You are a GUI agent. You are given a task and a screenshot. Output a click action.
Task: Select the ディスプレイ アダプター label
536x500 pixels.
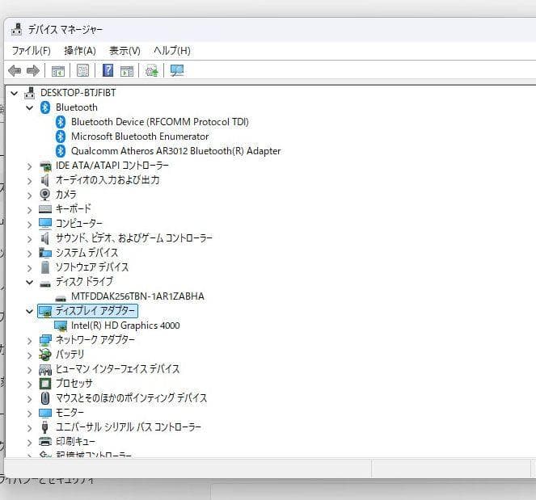tap(95, 311)
